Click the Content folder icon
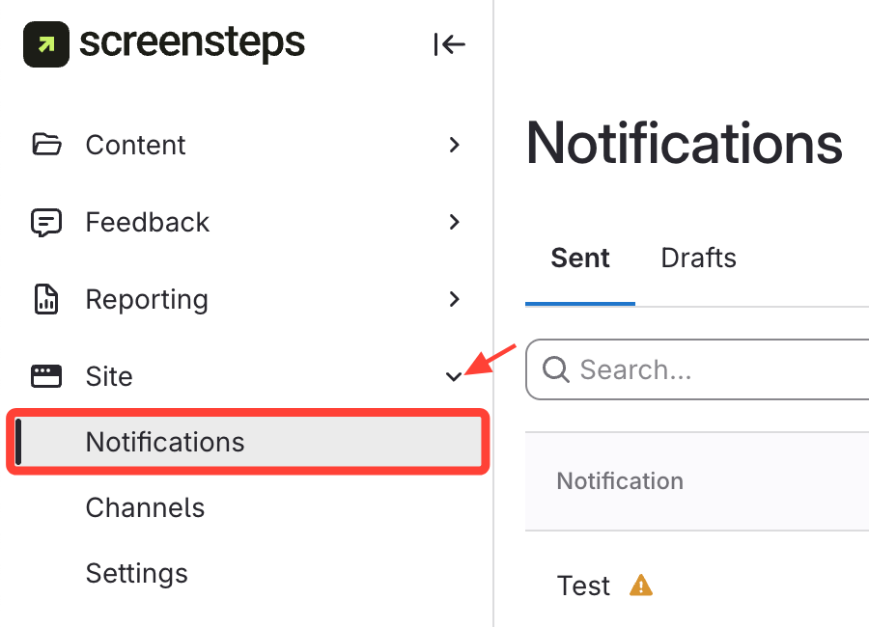This screenshot has width=869, height=627. (46, 145)
